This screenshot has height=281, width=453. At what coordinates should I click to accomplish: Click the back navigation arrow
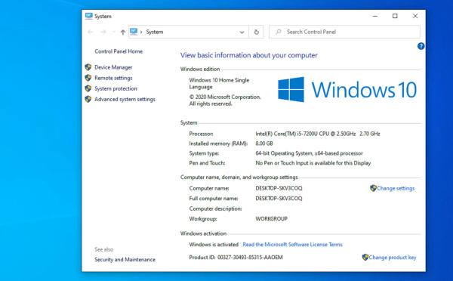pos(90,32)
